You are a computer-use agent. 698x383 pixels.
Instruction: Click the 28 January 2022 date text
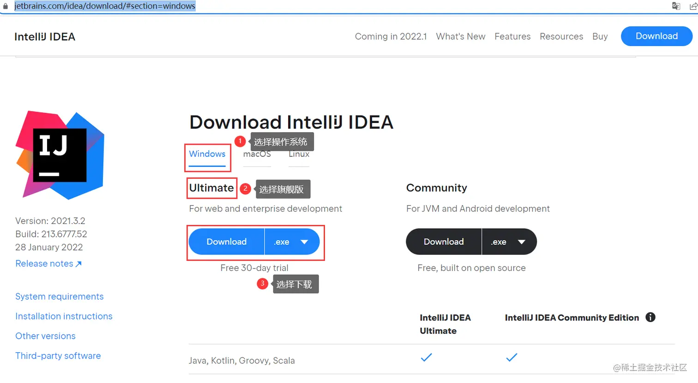point(49,247)
